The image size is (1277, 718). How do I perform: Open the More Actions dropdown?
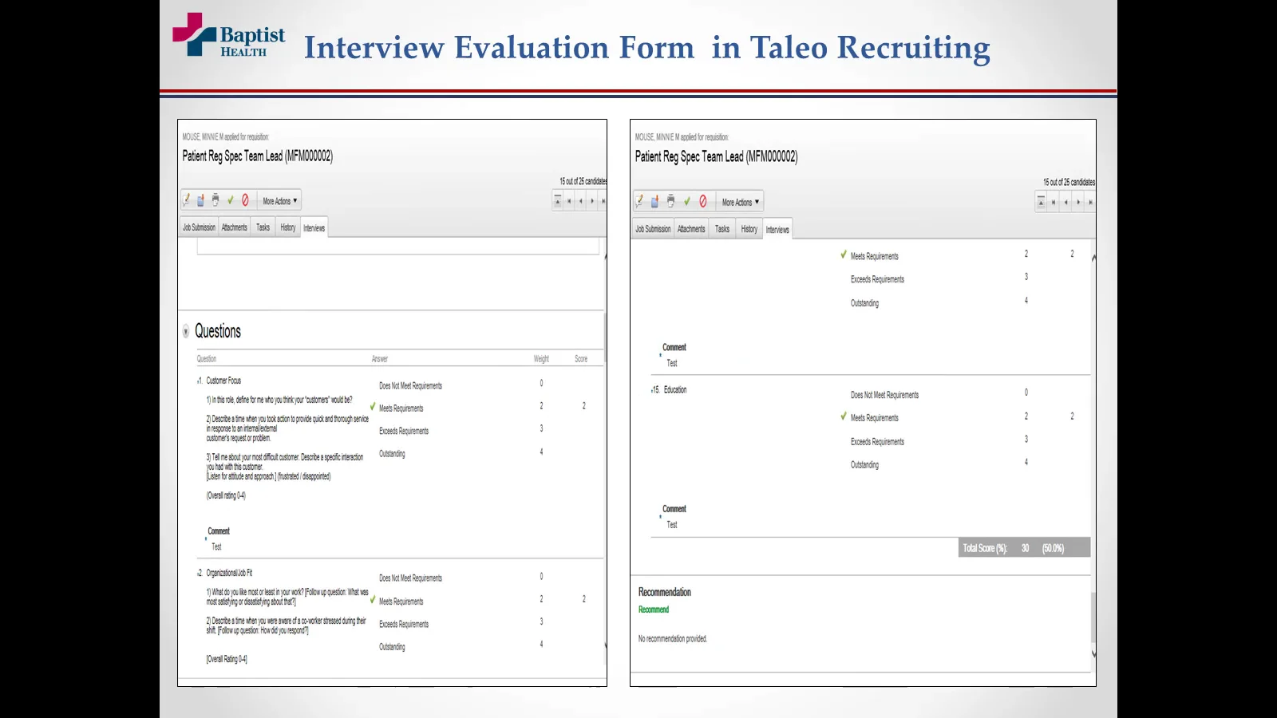(279, 200)
